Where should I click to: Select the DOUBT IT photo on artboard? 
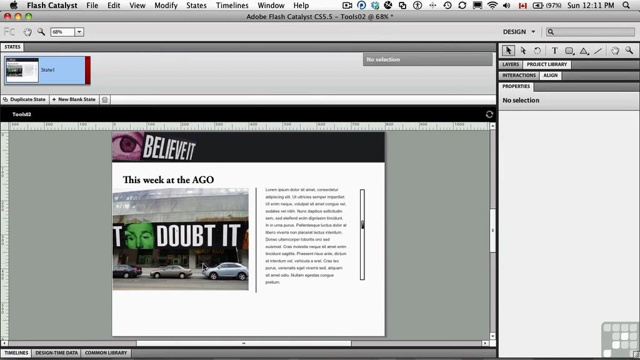pos(181,239)
